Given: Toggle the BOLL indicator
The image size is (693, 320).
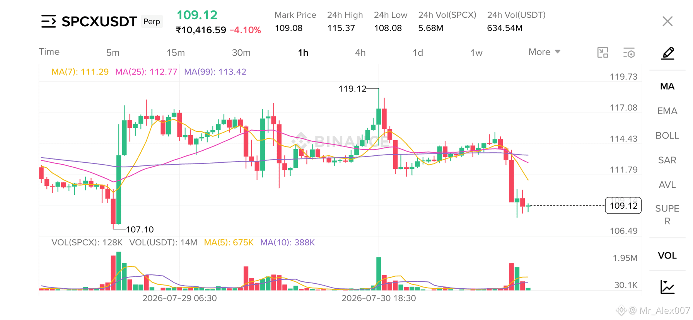Looking at the screenshot, I should 667,136.
